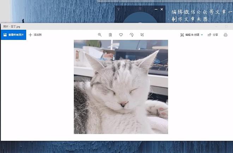This screenshot has height=153, width=233.
Task: Click the 照片 - 豆丁.jpg title bar
Action: (x=71, y=26)
